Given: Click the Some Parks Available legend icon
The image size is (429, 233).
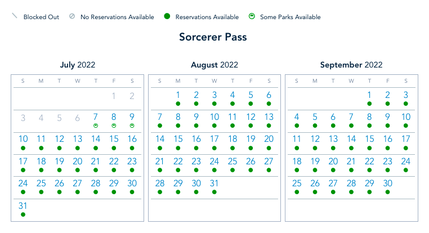Looking at the screenshot, I should tap(251, 17).
